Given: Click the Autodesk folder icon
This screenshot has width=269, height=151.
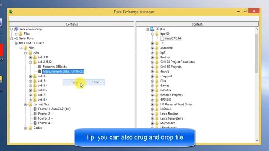Looking at the screenshot, I should [x=157, y=48].
